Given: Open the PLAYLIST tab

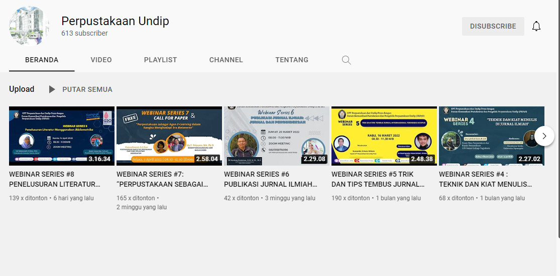Looking at the screenshot, I should coord(160,60).
